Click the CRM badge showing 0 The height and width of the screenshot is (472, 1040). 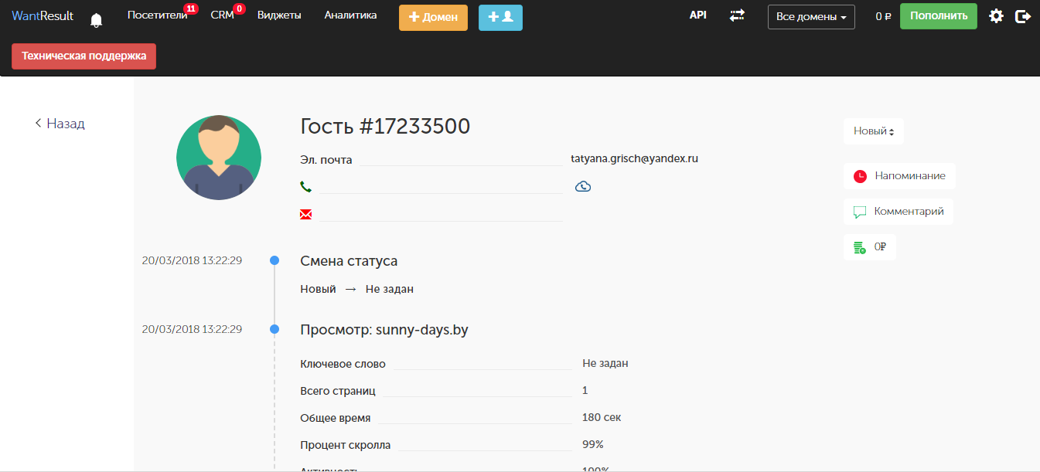click(239, 8)
